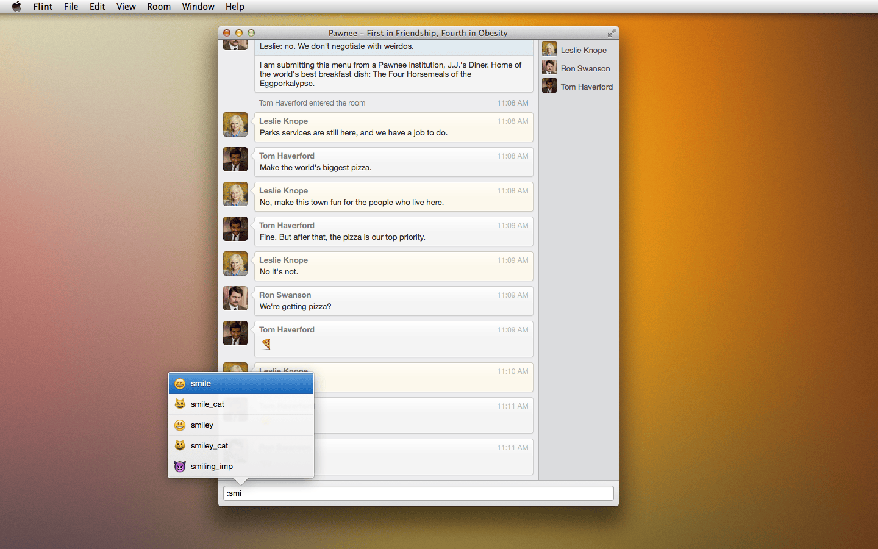Focus the message input field containing :smi
This screenshot has height=549, width=878.
(x=418, y=493)
